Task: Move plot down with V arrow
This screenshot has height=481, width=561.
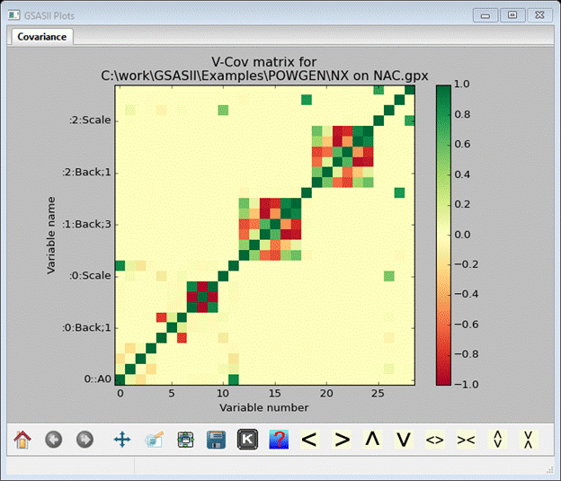Action: coord(404,440)
